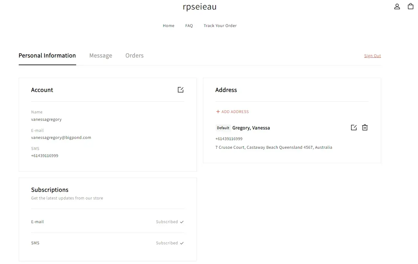418x264 pixels.
Task: Toggle the E-mail Subscribed checkmark
Action: pyautogui.click(x=182, y=222)
